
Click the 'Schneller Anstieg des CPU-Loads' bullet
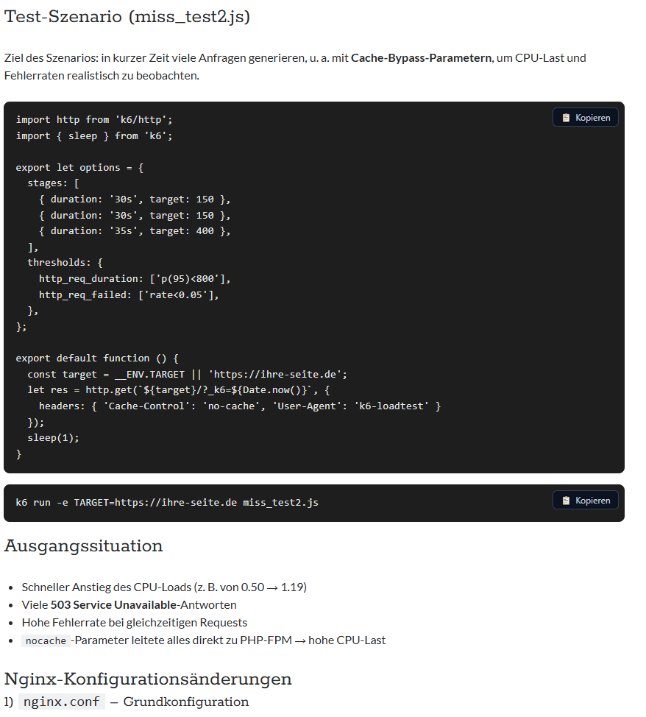(x=163, y=587)
